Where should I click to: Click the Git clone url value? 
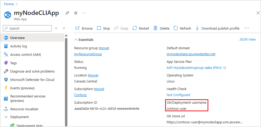click(205, 122)
